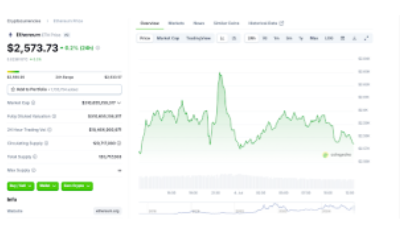
Task: Click the download chart icon
Action: 355,38
